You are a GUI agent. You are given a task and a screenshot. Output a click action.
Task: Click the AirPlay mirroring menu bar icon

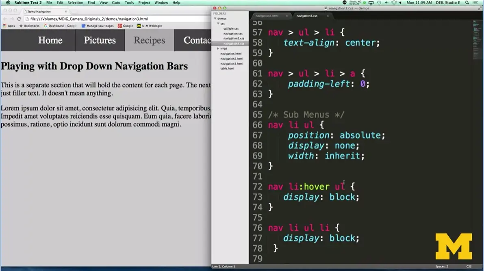pos(371,2)
